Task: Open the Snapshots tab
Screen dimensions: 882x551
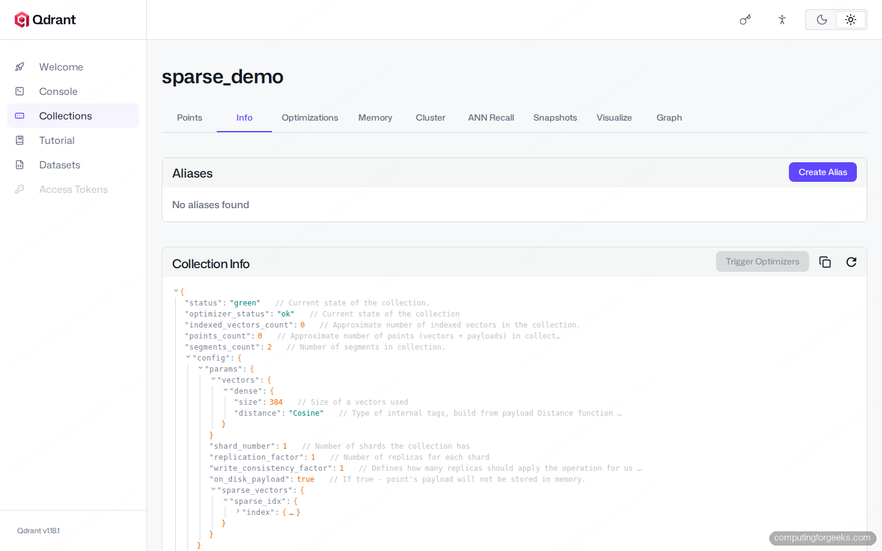Action: point(555,118)
